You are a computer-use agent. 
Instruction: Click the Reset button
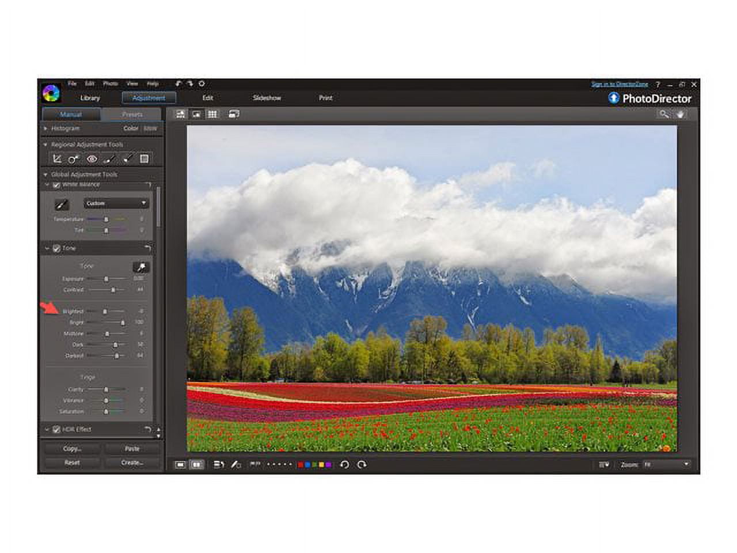[x=72, y=463]
